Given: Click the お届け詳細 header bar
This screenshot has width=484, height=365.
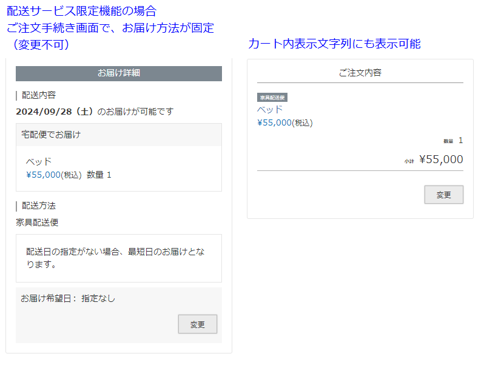Looking at the screenshot, I should click(119, 73).
